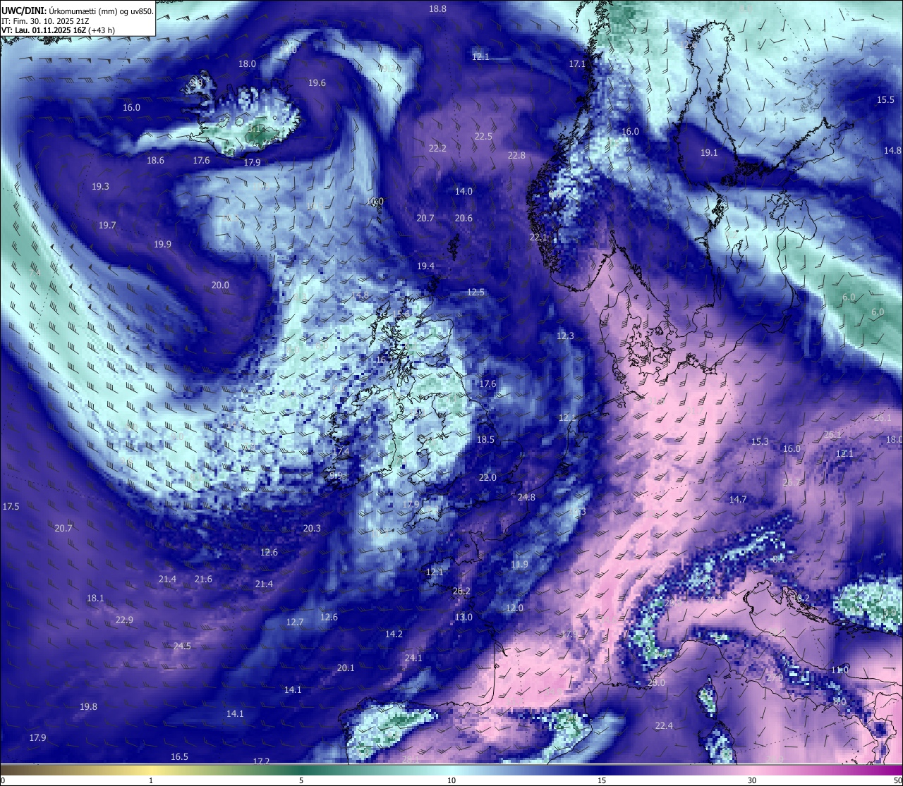The height and width of the screenshot is (786, 903).
Task: Click the map value 22.8
Action: (516, 155)
